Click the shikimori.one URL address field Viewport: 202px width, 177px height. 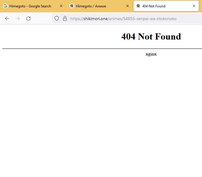[x=127, y=19]
